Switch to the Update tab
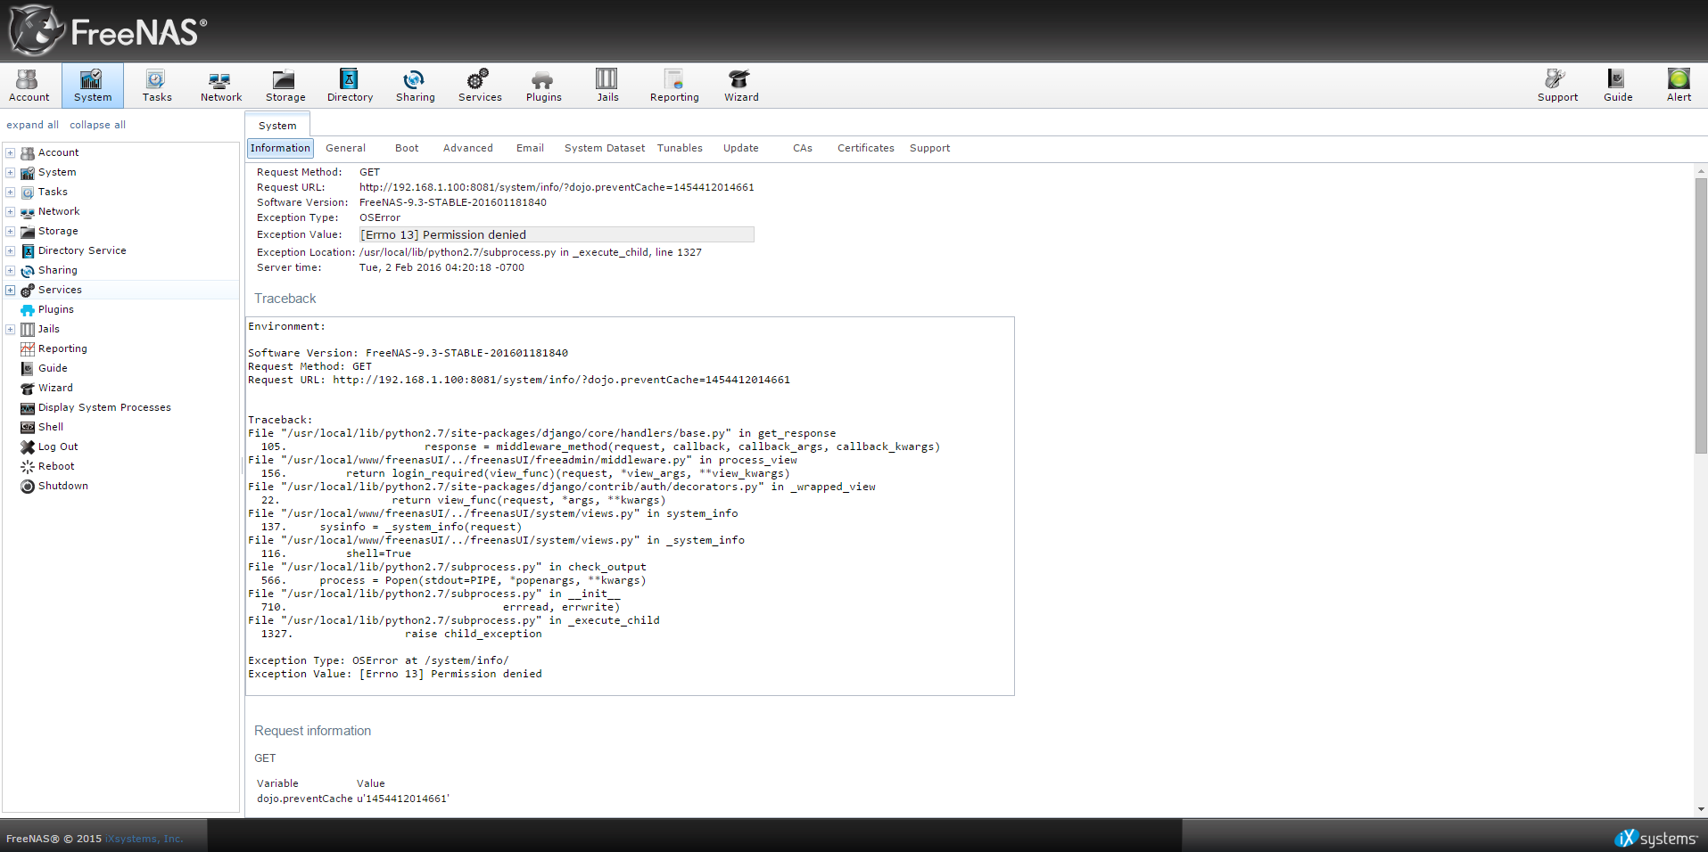Image resolution: width=1708 pixels, height=852 pixels. 740,148
